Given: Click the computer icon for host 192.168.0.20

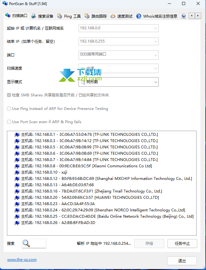Looking at the screenshot, I should click(x=17, y=198).
